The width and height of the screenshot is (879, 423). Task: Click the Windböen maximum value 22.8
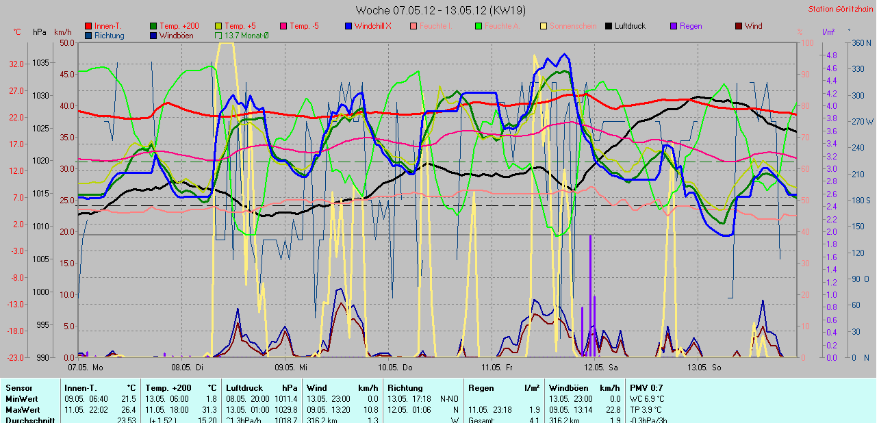tap(613, 410)
